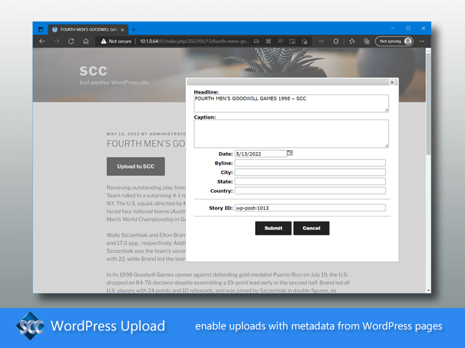Screen dimensions: 465x348
Task: Click the scrollbar down arrow
Action: click(x=428, y=291)
